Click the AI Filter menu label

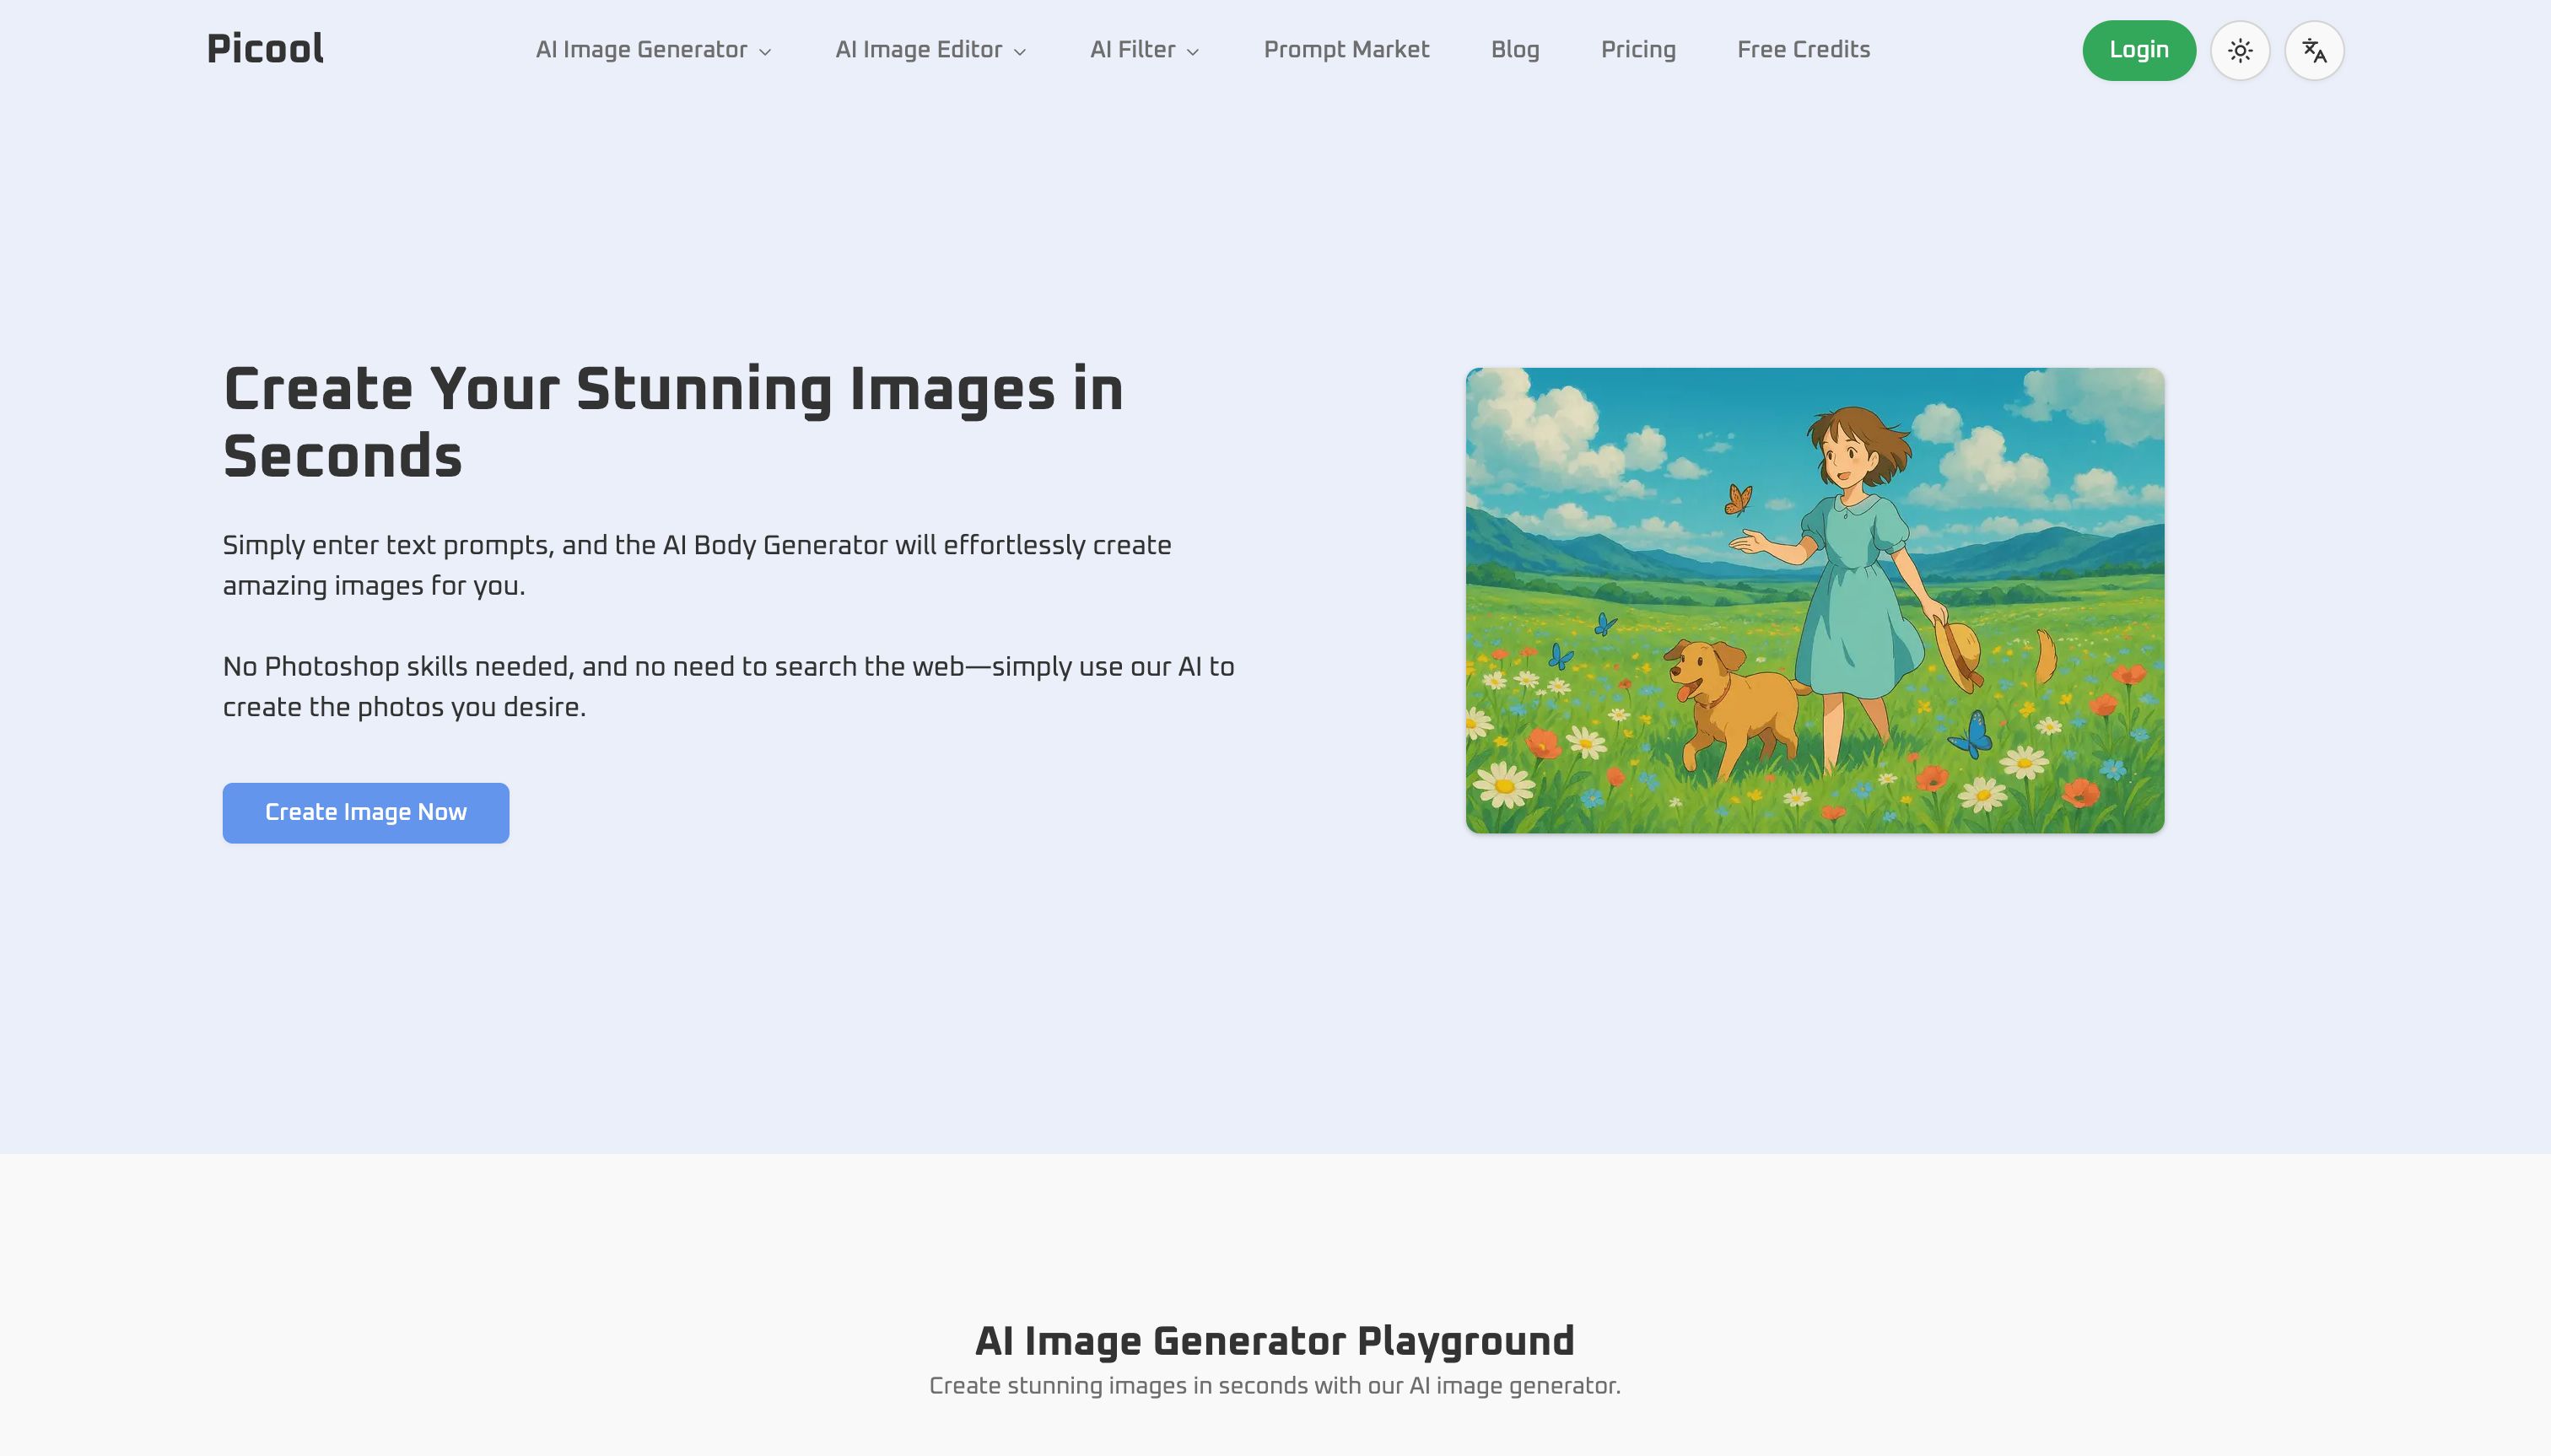pos(1132,50)
